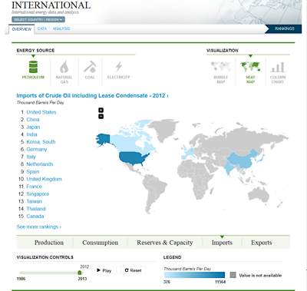Pick the Electricity lightning bolt icon

[x=118, y=67]
